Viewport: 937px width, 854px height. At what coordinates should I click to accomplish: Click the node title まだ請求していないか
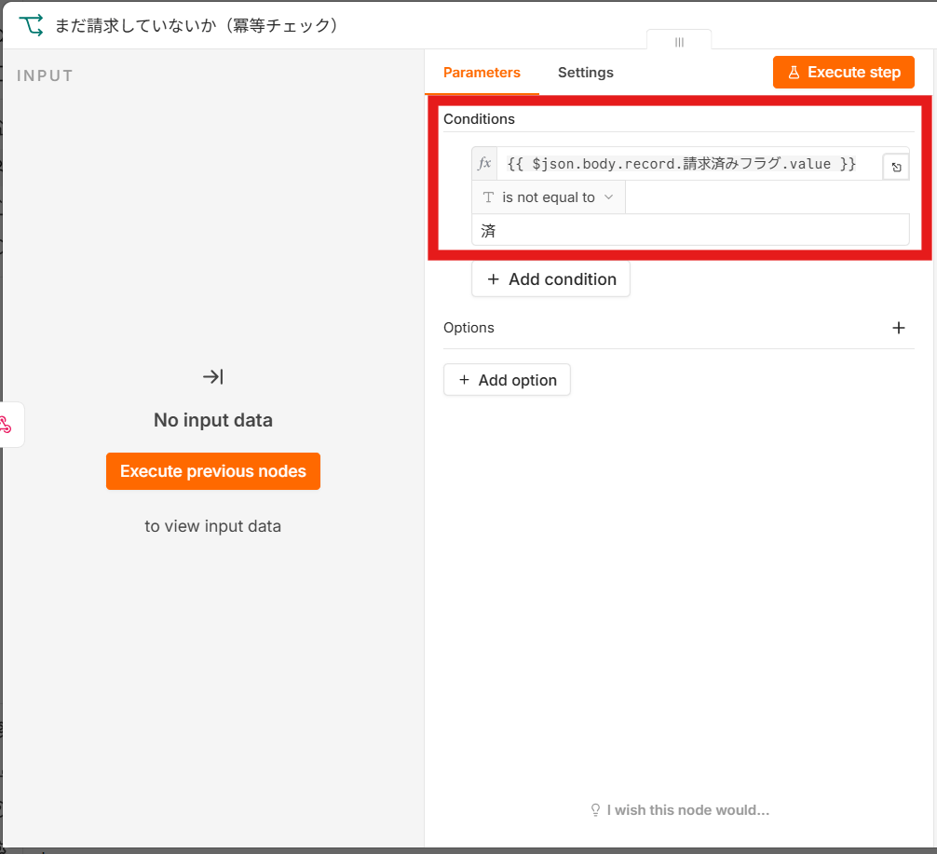197,26
